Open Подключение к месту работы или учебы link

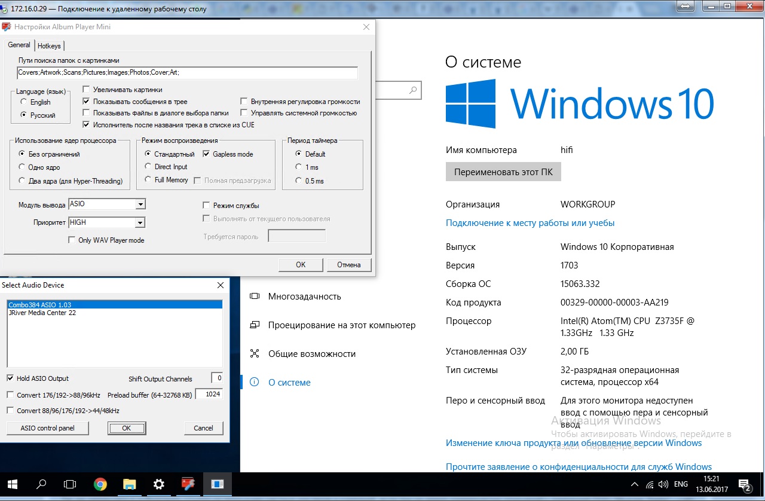[530, 223]
